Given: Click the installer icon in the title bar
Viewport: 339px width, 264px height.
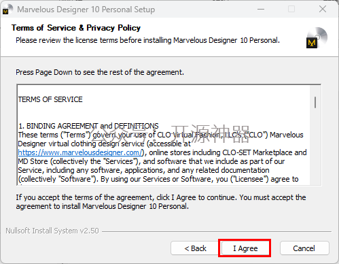Looking at the screenshot, I should point(7,10).
